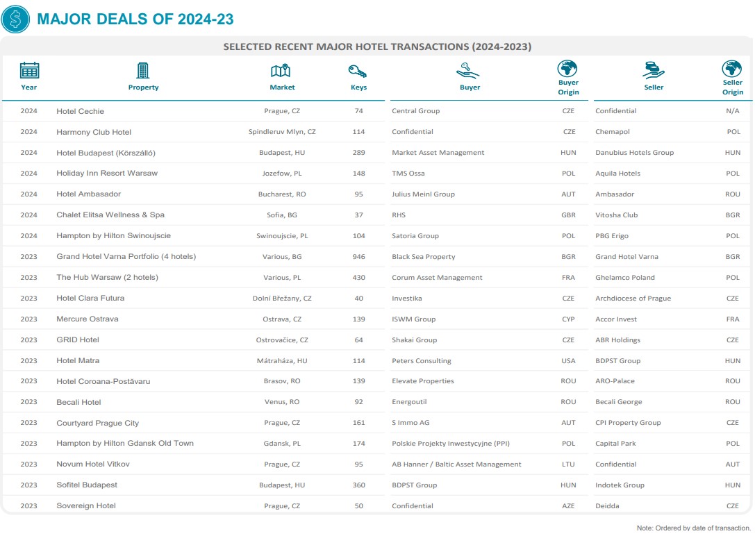Select Grand Hotel Varna Portfolio (4 hotels)

(126, 257)
